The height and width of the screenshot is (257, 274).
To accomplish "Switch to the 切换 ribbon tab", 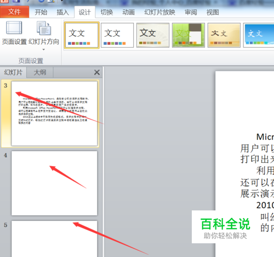I will coord(107,13).
